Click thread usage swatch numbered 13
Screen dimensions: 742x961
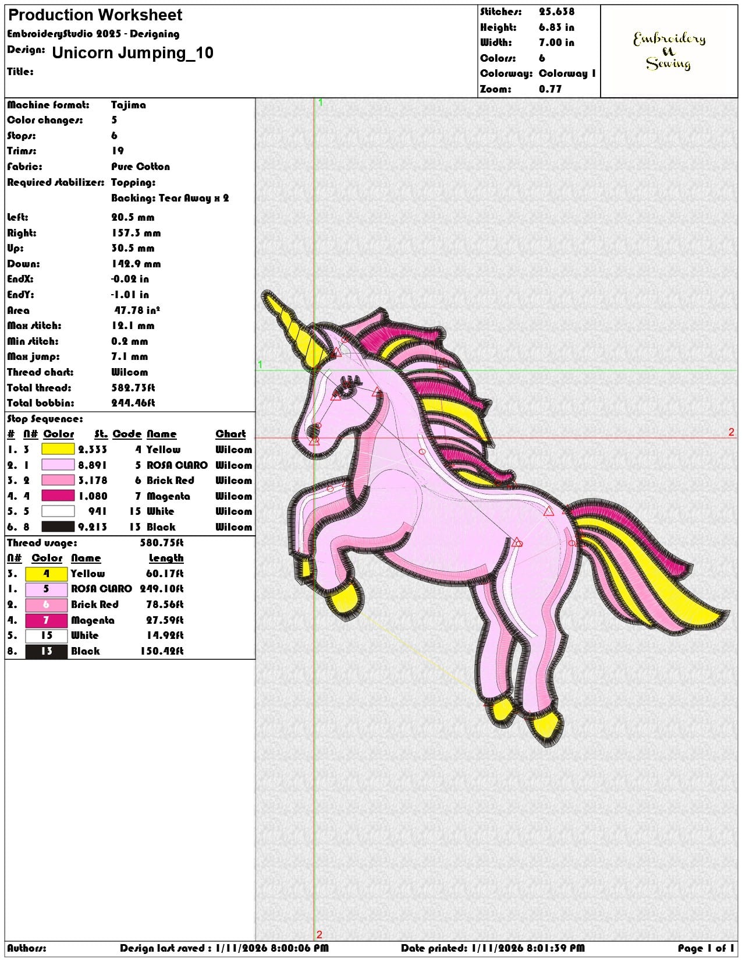tap(47, 651)
